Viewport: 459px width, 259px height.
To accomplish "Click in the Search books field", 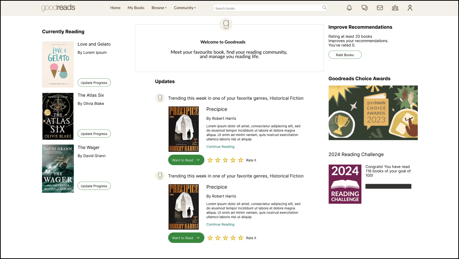I will [x=270, y=8].
